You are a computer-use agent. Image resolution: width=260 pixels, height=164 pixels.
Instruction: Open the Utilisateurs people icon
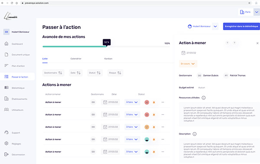(x=6, y=110)
